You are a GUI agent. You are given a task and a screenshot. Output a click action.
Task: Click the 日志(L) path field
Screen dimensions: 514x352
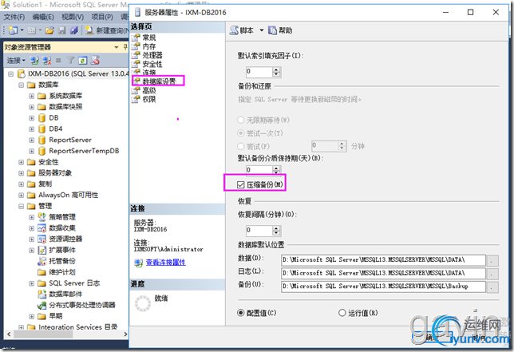click(x=383, y=273)
